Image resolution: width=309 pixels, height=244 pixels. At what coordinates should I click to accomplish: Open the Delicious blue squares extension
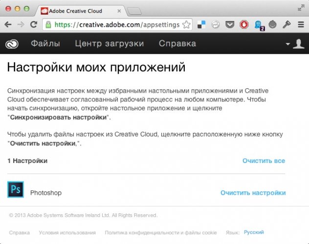pos(201,25)
